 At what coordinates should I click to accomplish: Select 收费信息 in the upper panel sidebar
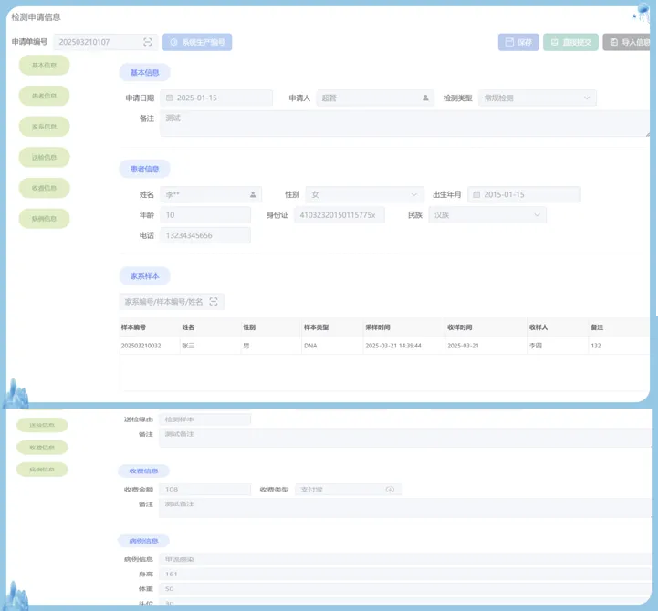click(x=44, y=188)
